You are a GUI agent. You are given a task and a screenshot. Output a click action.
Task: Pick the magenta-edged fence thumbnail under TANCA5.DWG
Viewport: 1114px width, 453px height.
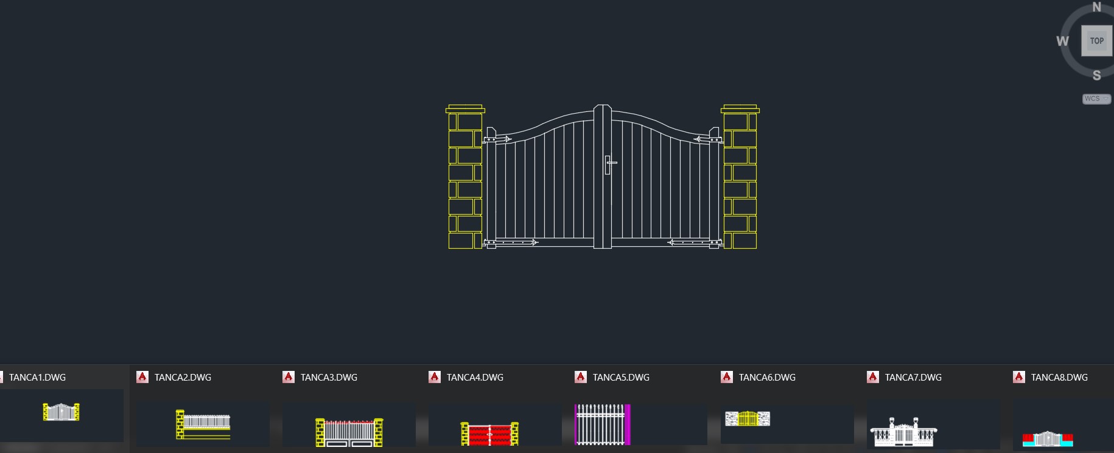(x=602, y=424)
